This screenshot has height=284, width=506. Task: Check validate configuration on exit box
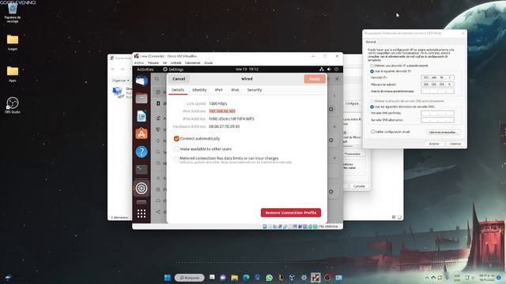point(372,132)
